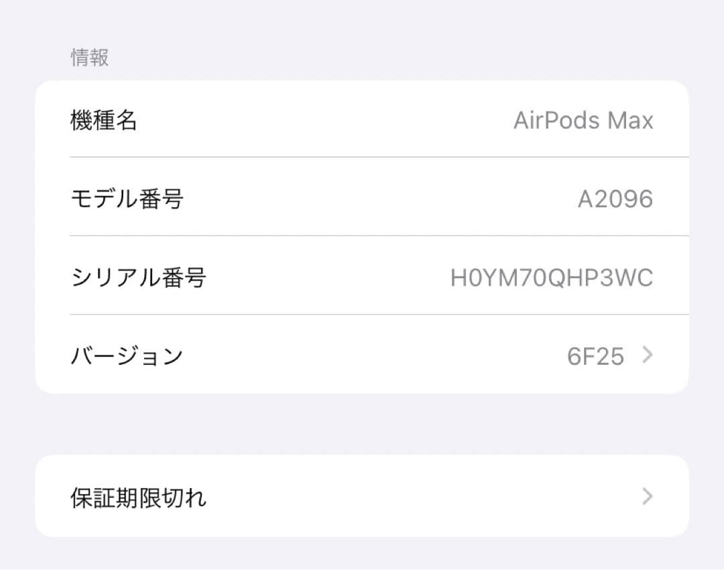724x570 pixels.
Task: Tap the chevron next to 6F25
Action: pyautogui.click(x=648, y=355)
